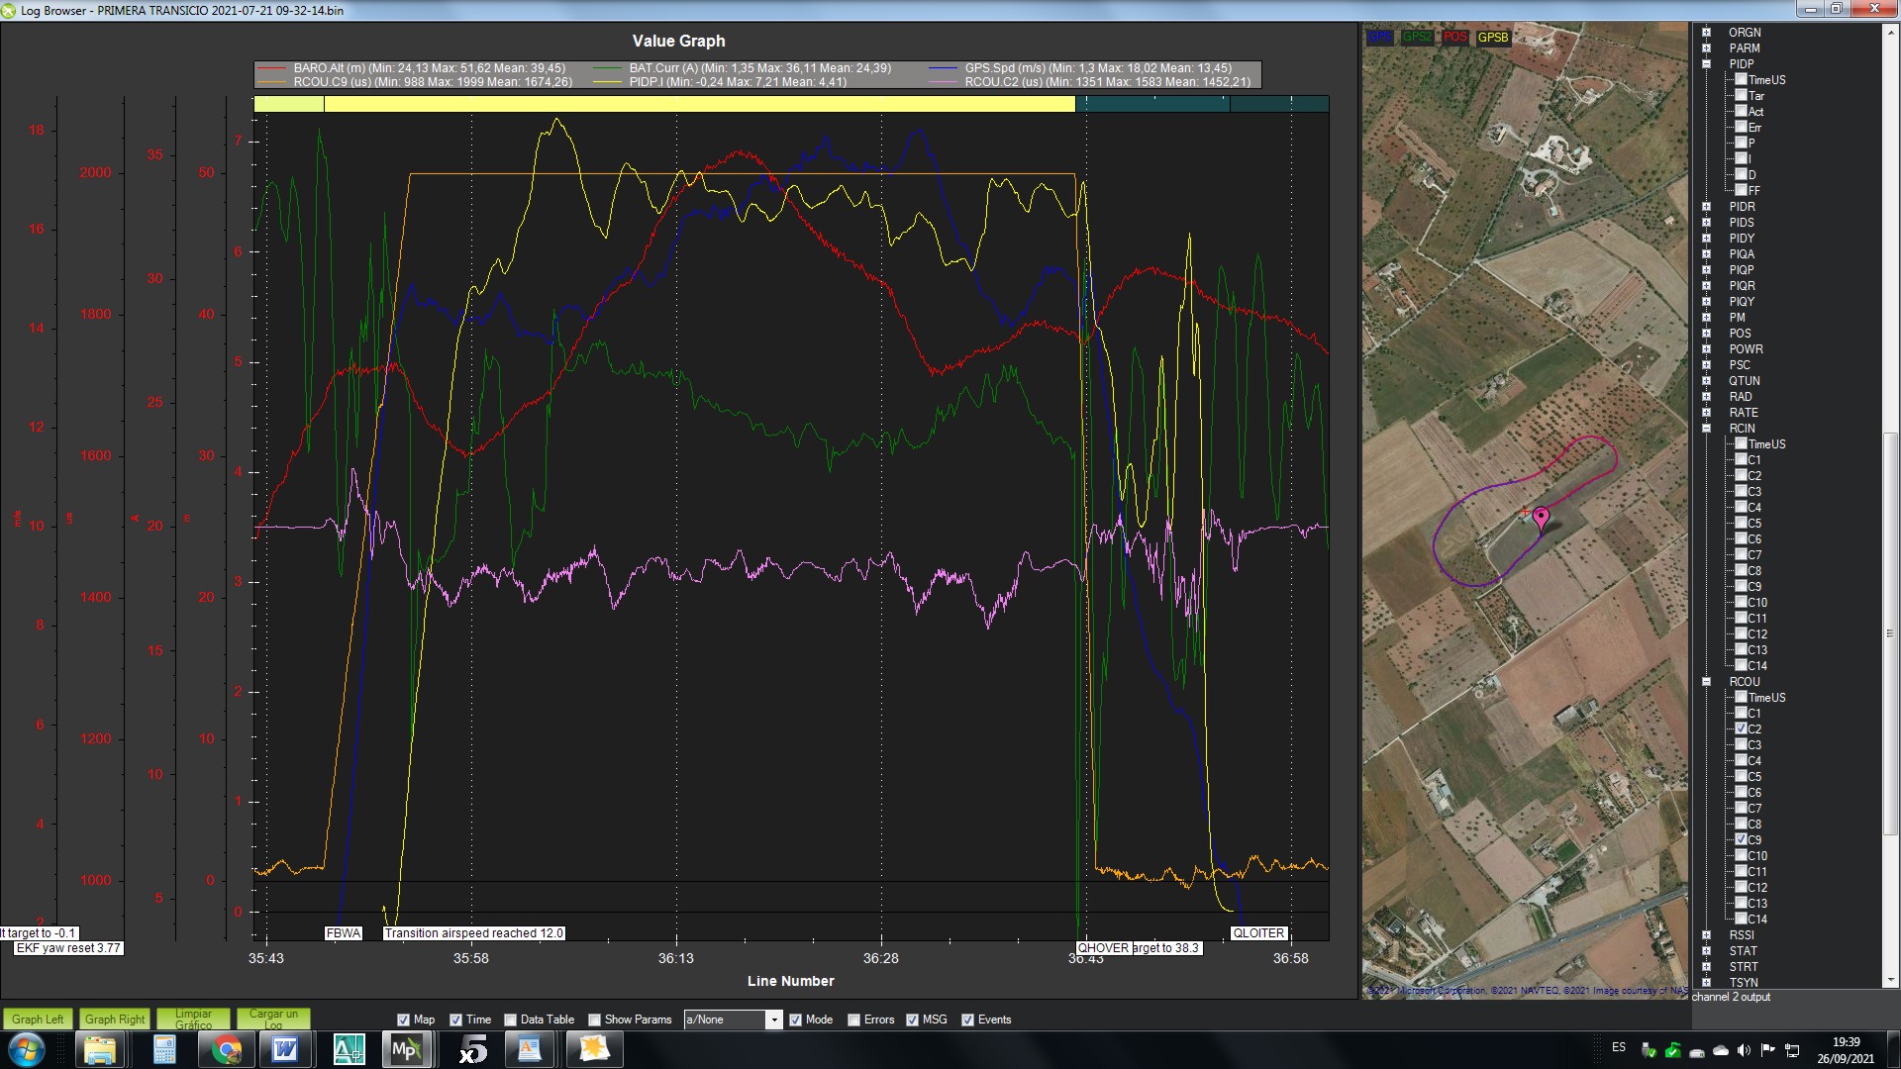Collapse the PIDP tree node

tap(1707, 64)
